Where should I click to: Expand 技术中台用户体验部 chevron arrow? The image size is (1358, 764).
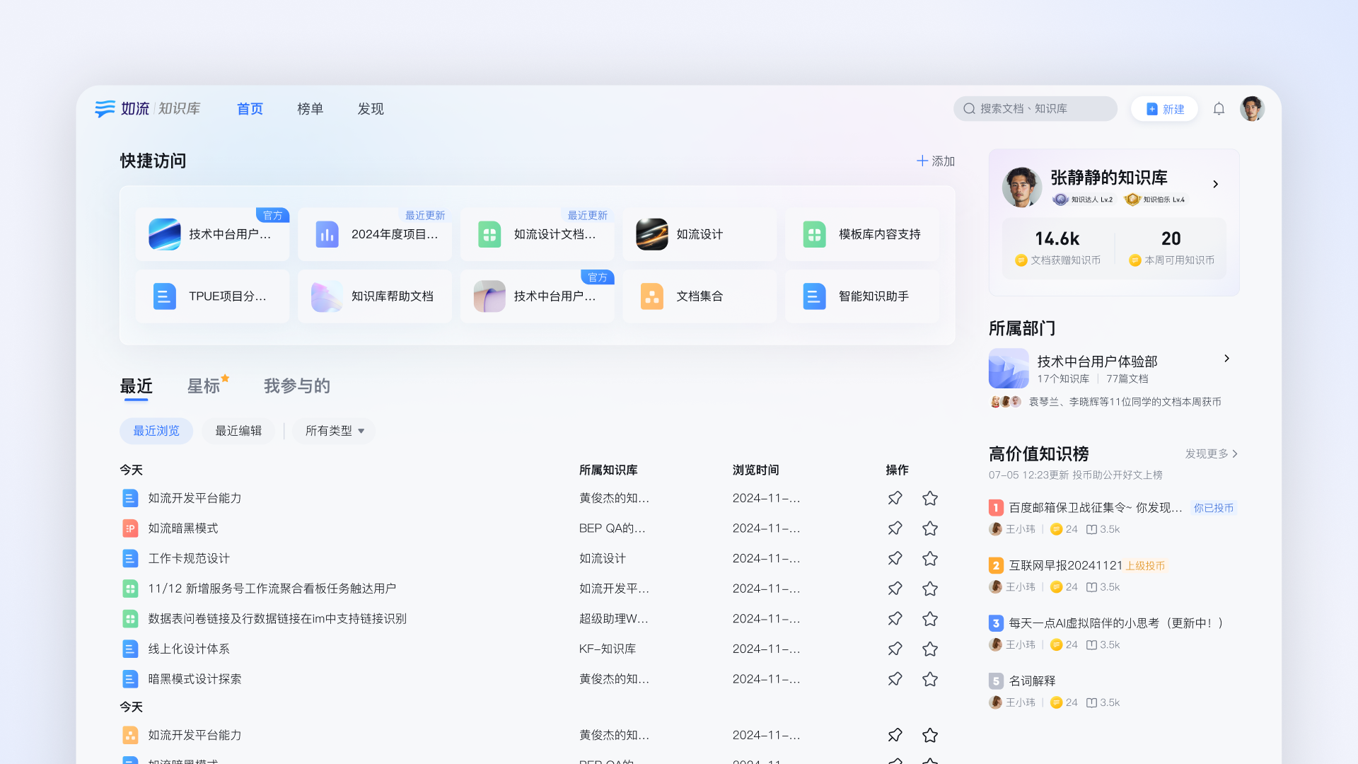(x=1226, y=359)
